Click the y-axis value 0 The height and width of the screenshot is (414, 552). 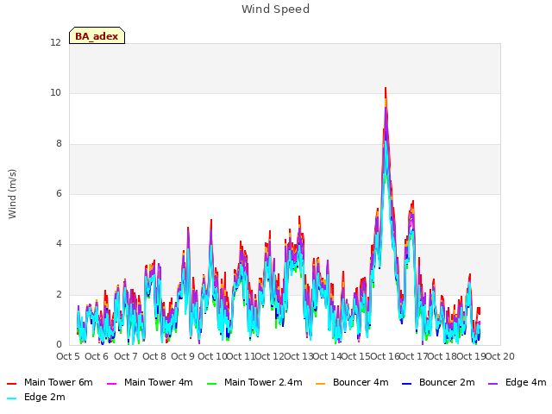[x=59, y=345]
